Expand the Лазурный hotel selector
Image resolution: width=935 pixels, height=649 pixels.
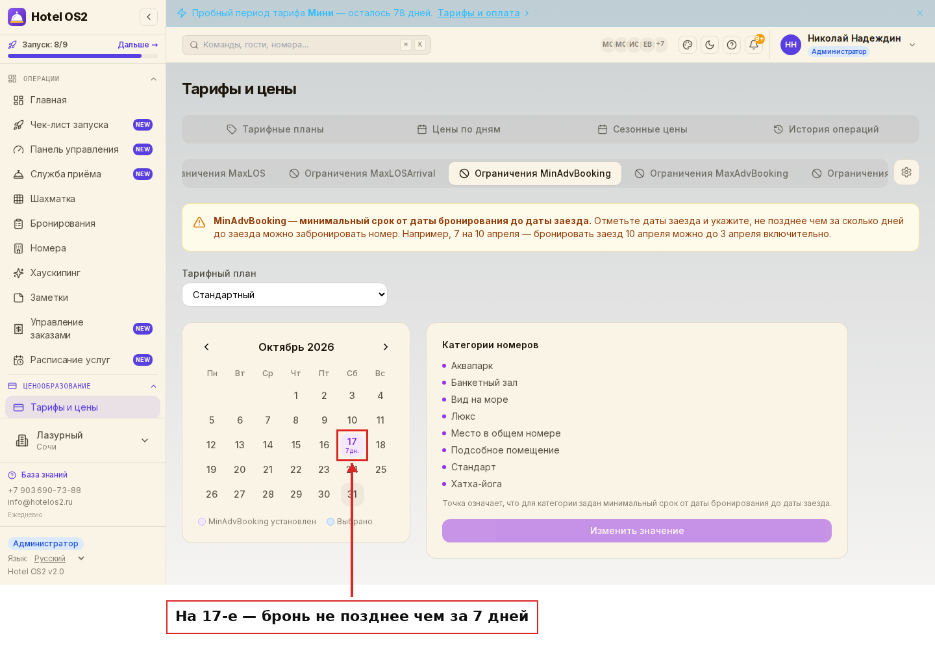(82, 440)
